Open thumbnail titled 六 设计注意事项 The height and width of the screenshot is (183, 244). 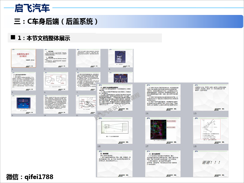[163, 163]
